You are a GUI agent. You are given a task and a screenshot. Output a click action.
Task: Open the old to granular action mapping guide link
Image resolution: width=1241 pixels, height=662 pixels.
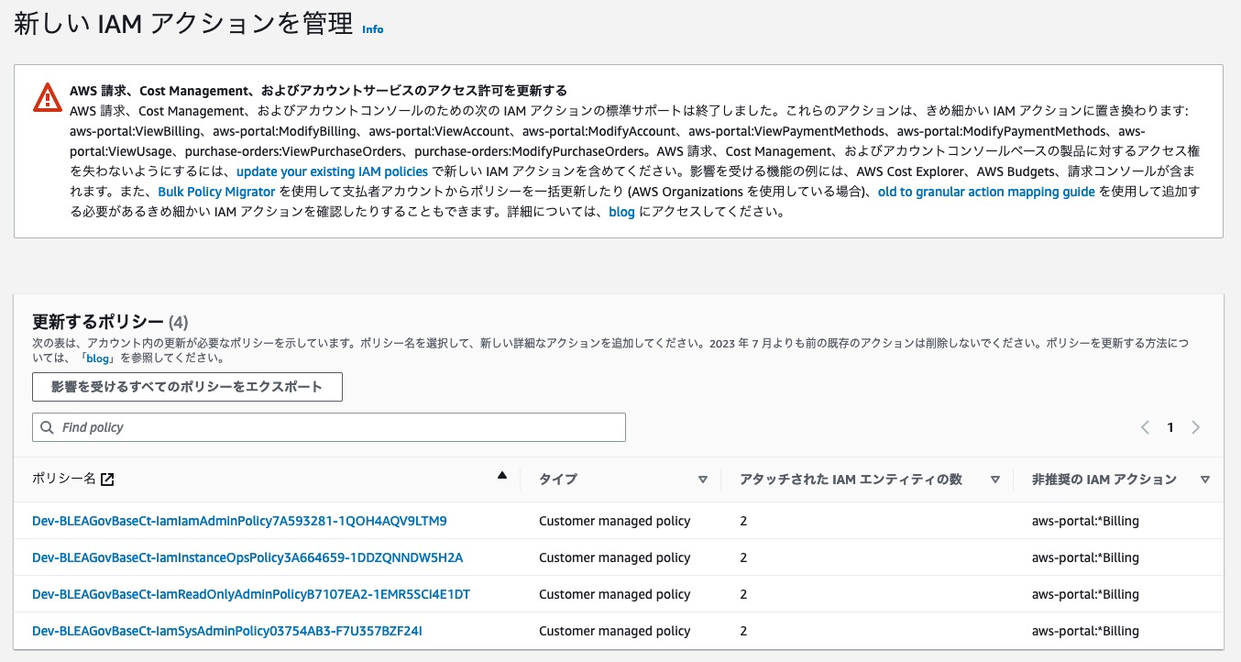click(986, 192)
